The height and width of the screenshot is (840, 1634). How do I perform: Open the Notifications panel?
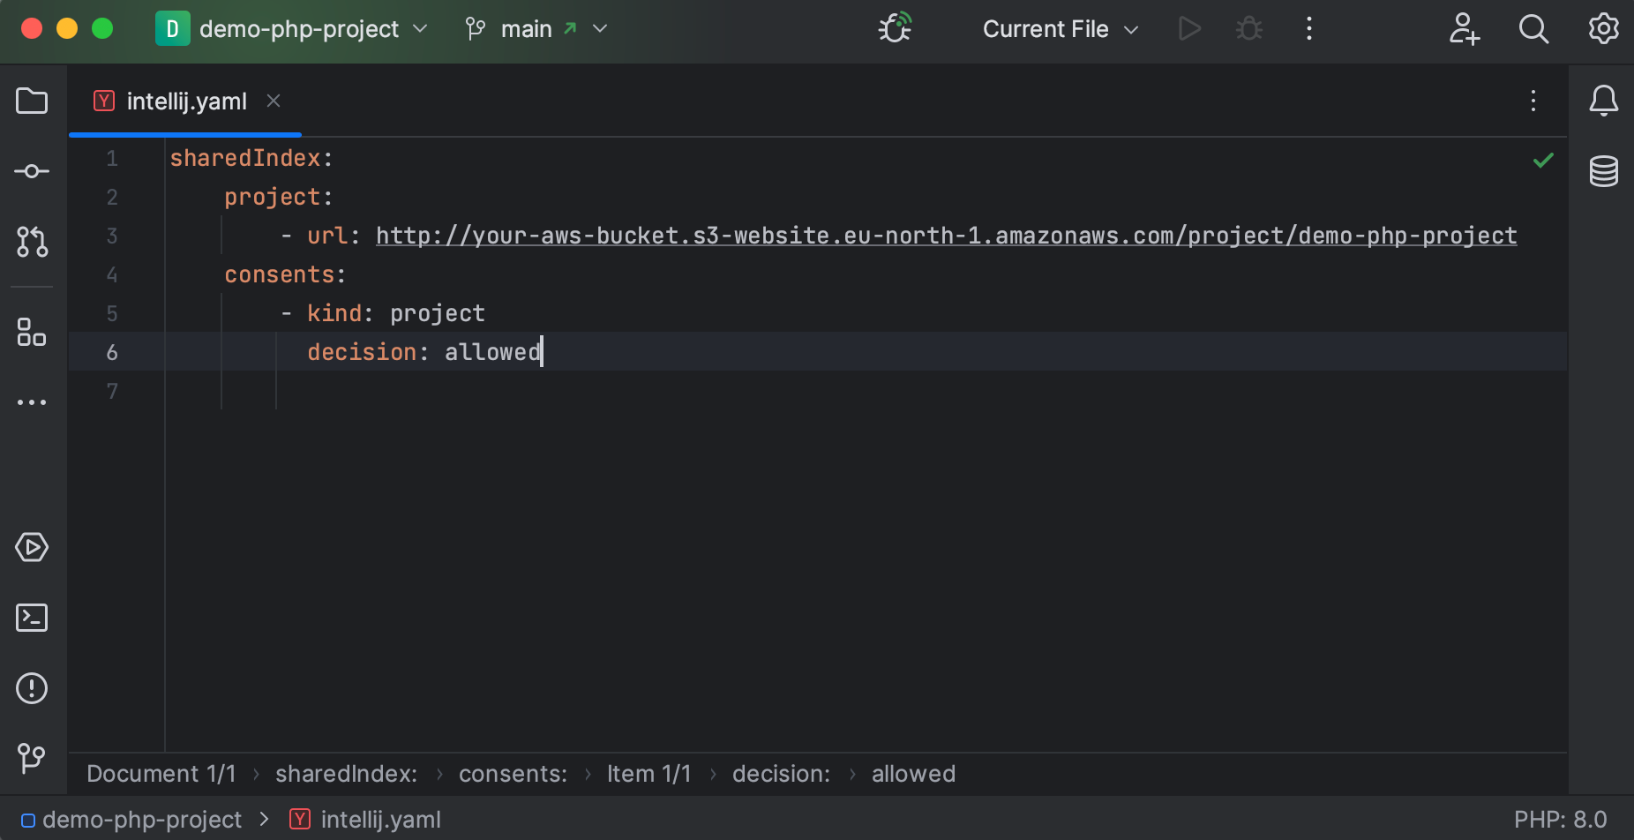pos(1605,101)
